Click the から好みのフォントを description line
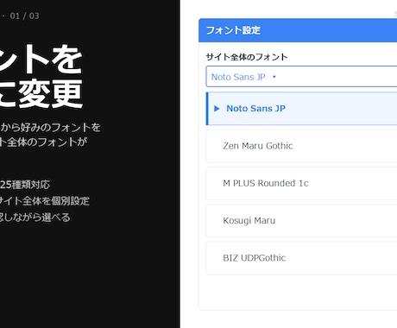397x328 pixels. (50, 127)
